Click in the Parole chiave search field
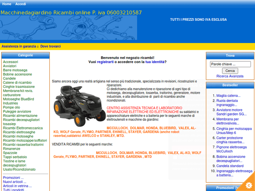The height and width of the screenshot is (191, 255). pos(230,64)
